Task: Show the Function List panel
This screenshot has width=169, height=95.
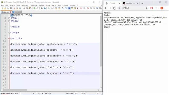Action: pos(78,8)
